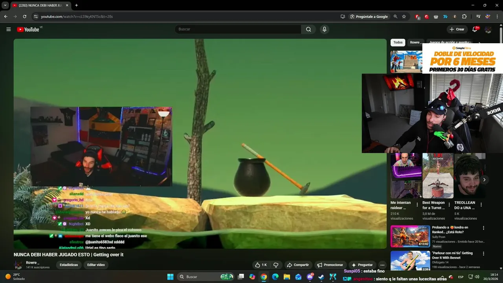The width and height of the screenshot is (503, 283).
Task: Open Chrome extensions puzzle icon
Action: point(464,17)
